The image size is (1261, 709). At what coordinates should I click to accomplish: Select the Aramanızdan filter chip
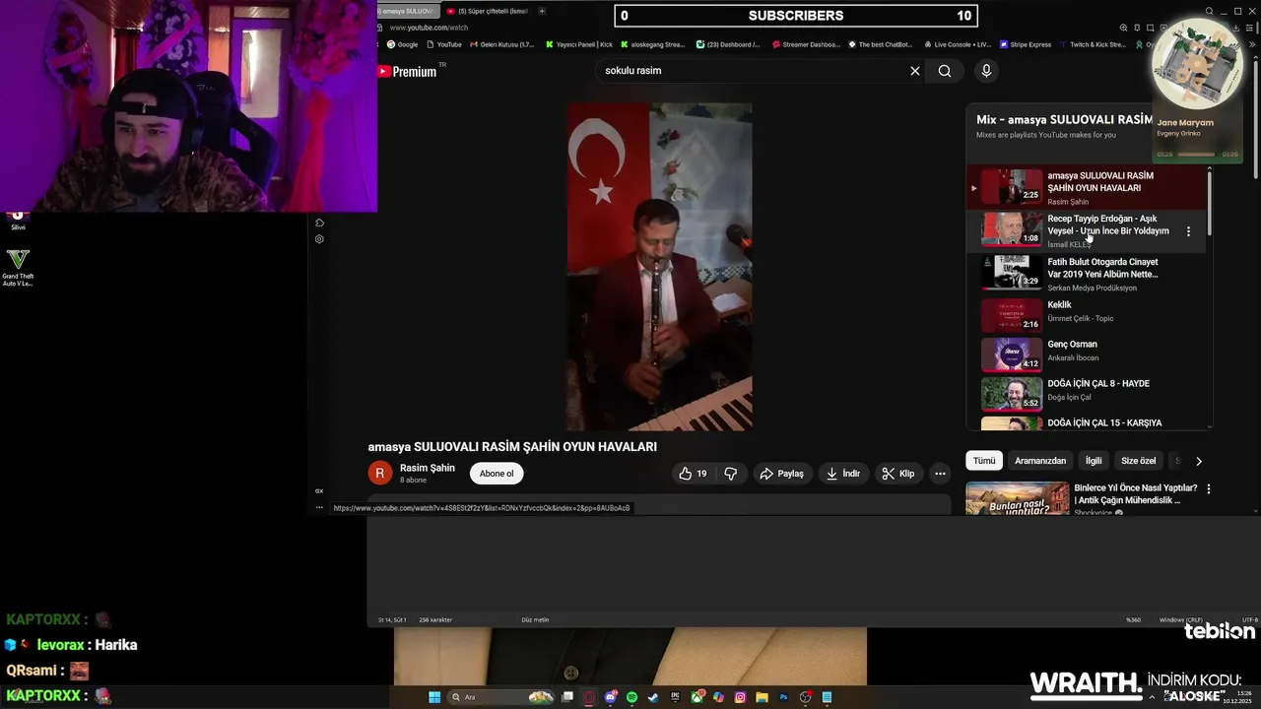tap(1040, 461)
